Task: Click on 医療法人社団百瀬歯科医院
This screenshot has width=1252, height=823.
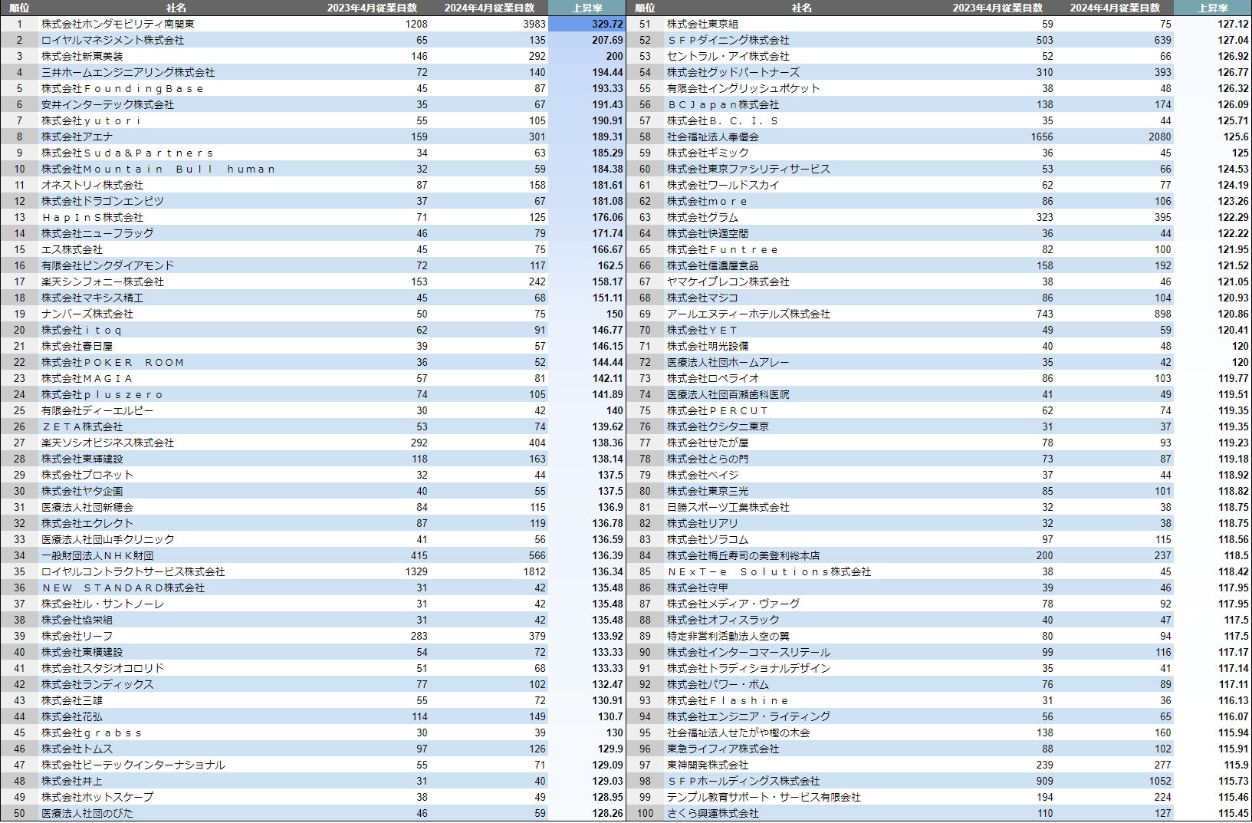Action: tap(728, 394)
